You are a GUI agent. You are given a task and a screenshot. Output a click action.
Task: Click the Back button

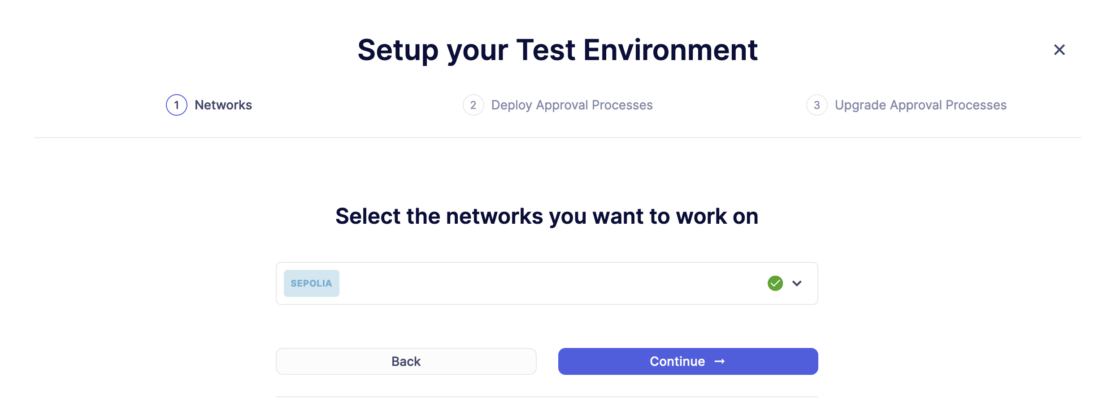[406, 361]
